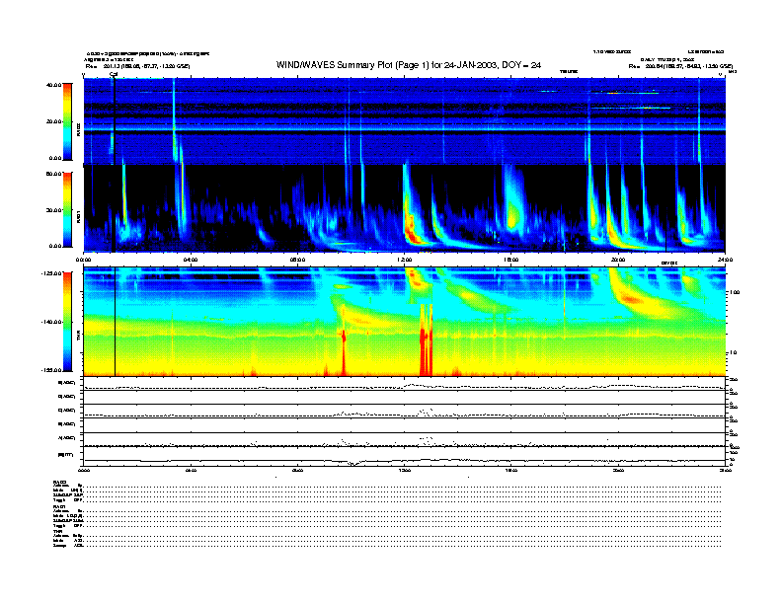This screenshot has height=604, width=782.
Task: Click the 16:00 tick below RAD1 panel
Action: pyautogui.click(x=511, y=260)
